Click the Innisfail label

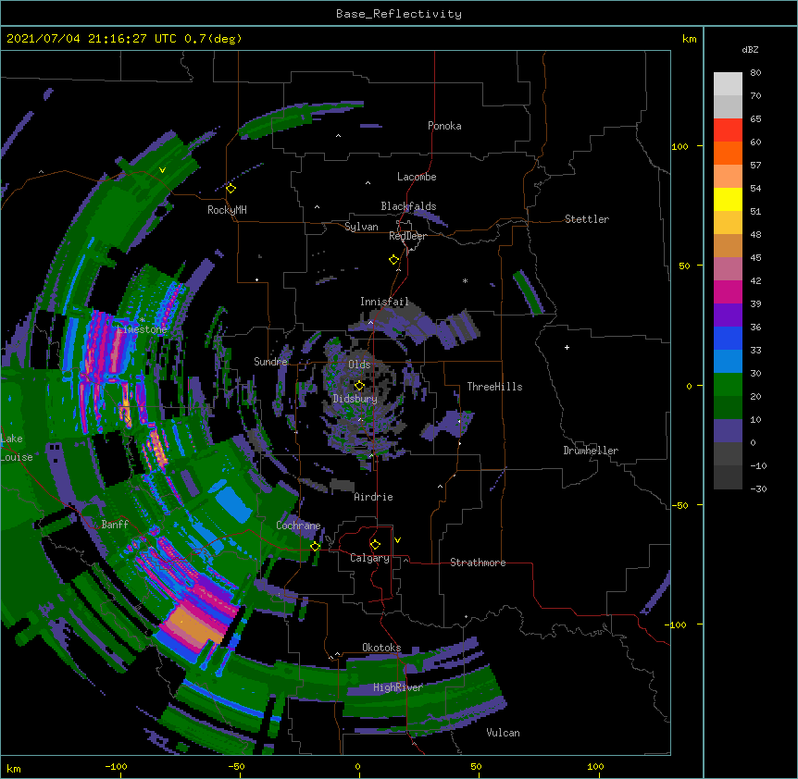click(384, 302)
